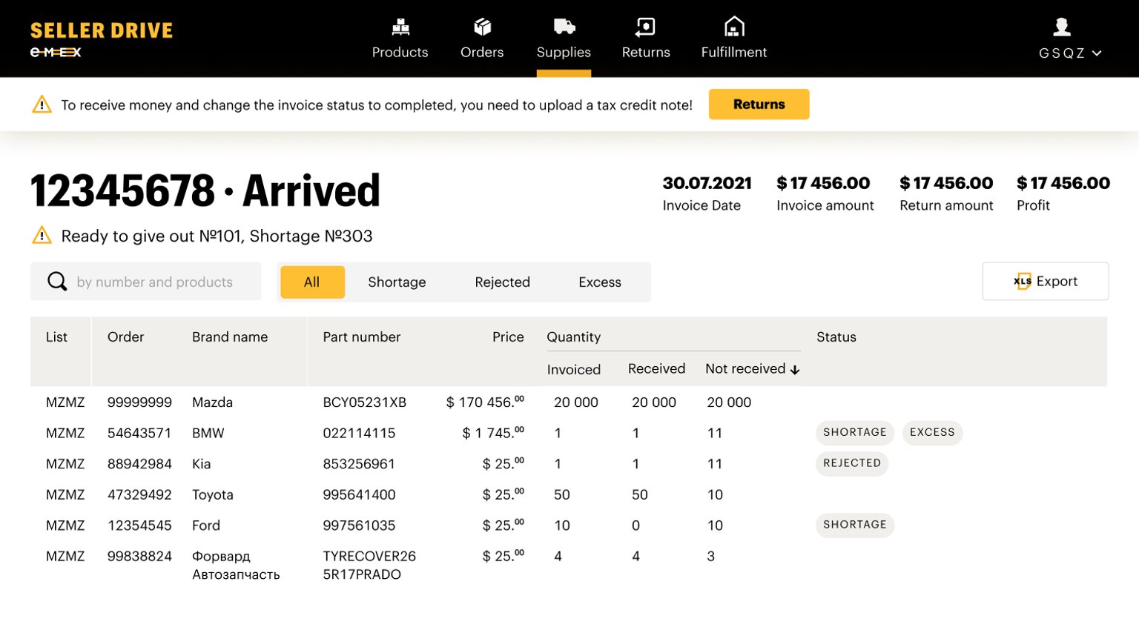Click order 99838824 cell
Image resolution: width=1139 pixels, height=630 pixels.
(139, 556)
